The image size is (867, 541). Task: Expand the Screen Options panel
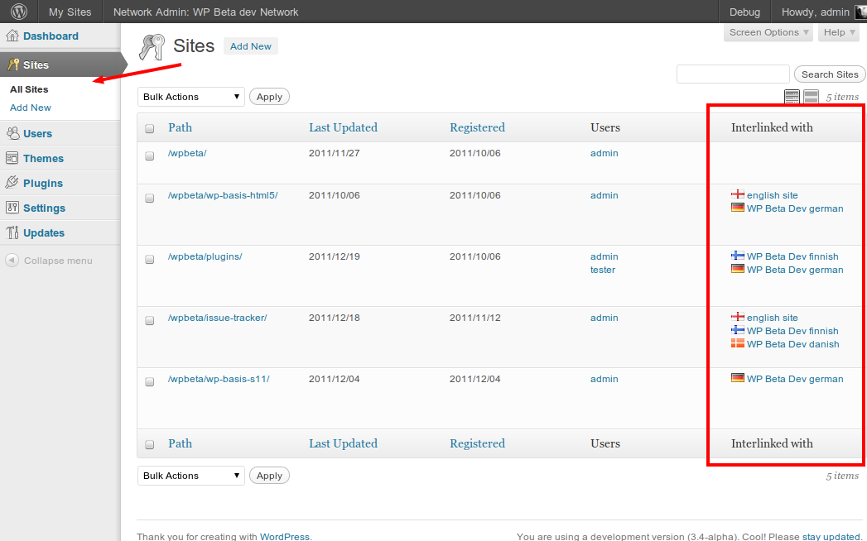click(x=768, y=32)
